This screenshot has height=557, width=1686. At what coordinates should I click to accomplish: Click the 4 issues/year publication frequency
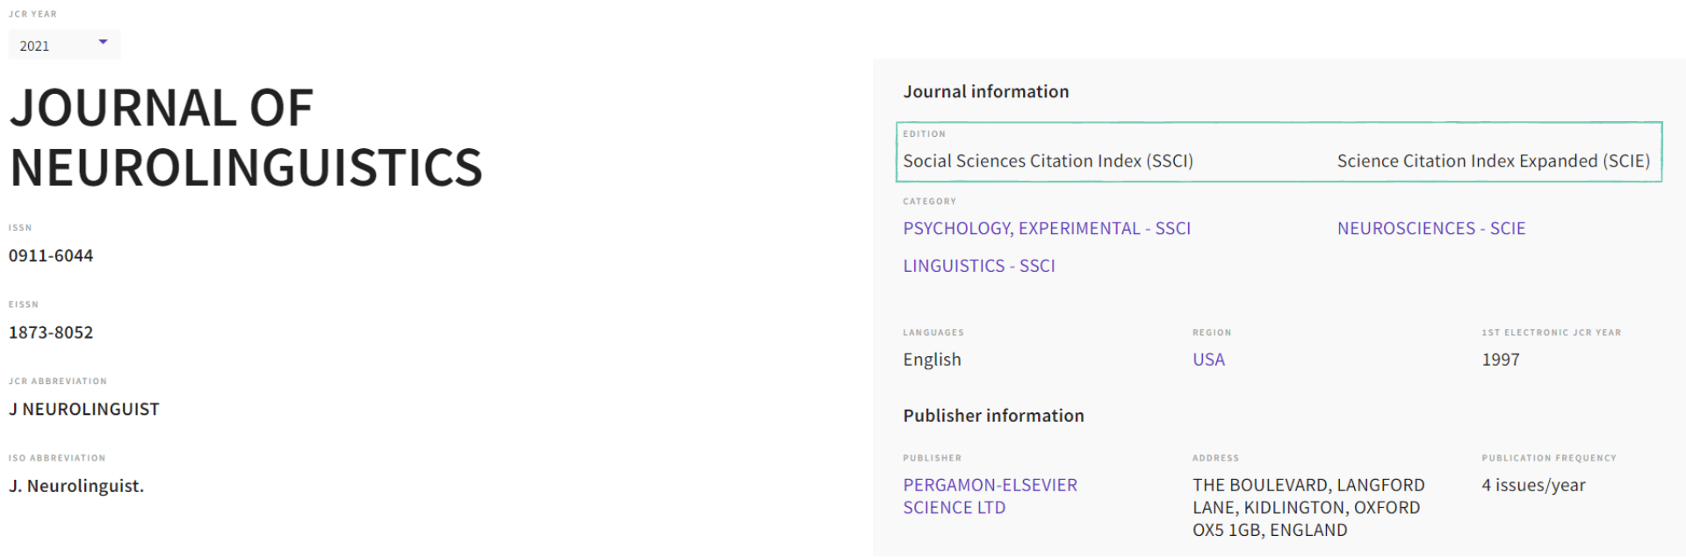click(x=1533, y=486)
